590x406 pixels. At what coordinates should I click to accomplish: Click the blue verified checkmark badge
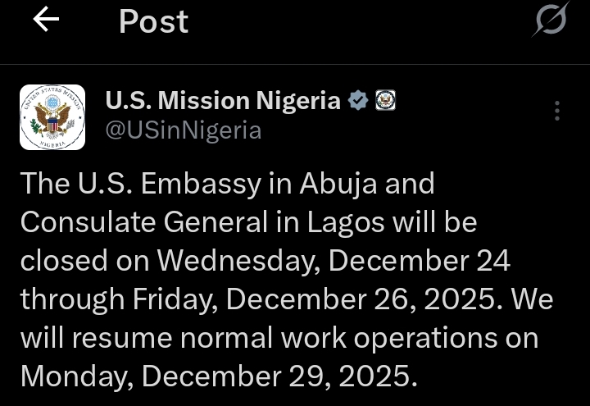click(x=357, y=101)
